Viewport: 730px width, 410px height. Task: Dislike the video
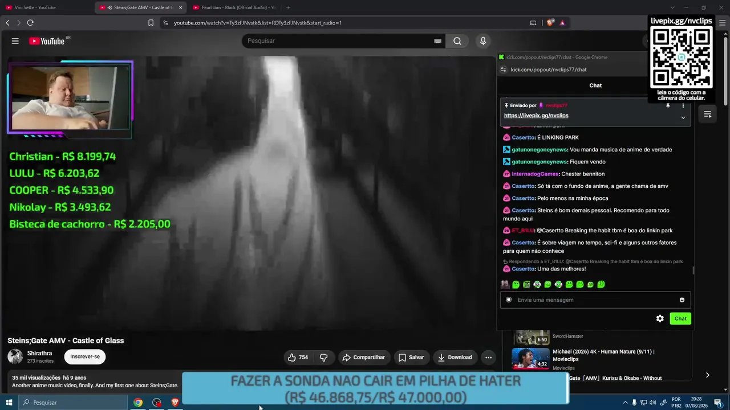323,358
